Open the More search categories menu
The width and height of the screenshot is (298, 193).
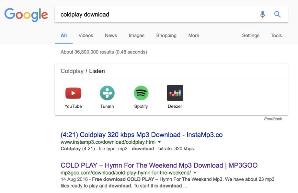click(x=194, y=36)
